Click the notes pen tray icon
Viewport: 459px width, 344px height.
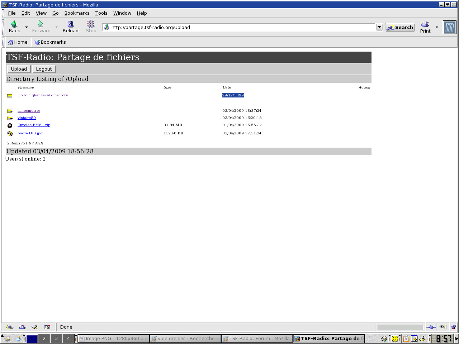click(422, 338)
